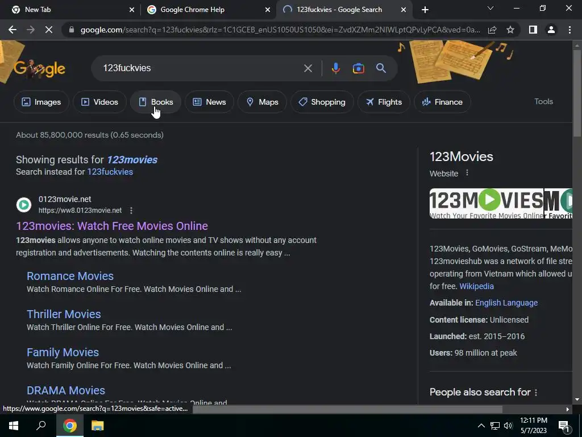This screenshot has width=582, height=437.
Task: Open options next to 0123movie.net URL
Action: click(x=131, y=211)
